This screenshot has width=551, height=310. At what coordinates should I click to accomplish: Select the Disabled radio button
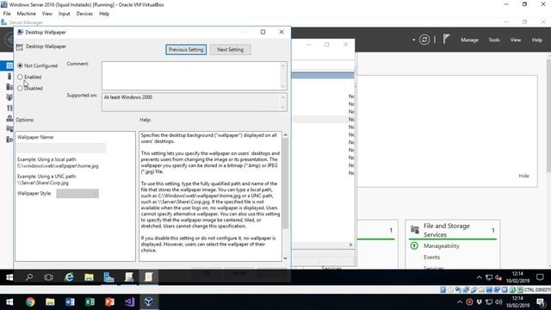click(20, 88)
